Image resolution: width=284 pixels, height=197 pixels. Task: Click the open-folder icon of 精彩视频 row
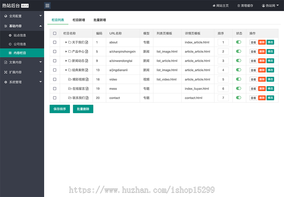point(70,79)
